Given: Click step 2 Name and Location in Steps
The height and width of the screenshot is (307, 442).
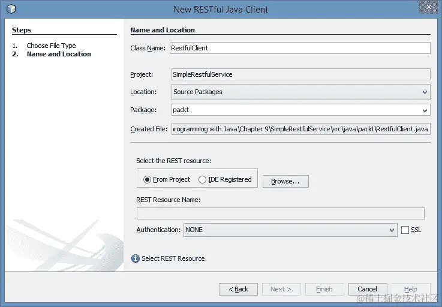Looking at the screenshot, I should coord(59,54).
